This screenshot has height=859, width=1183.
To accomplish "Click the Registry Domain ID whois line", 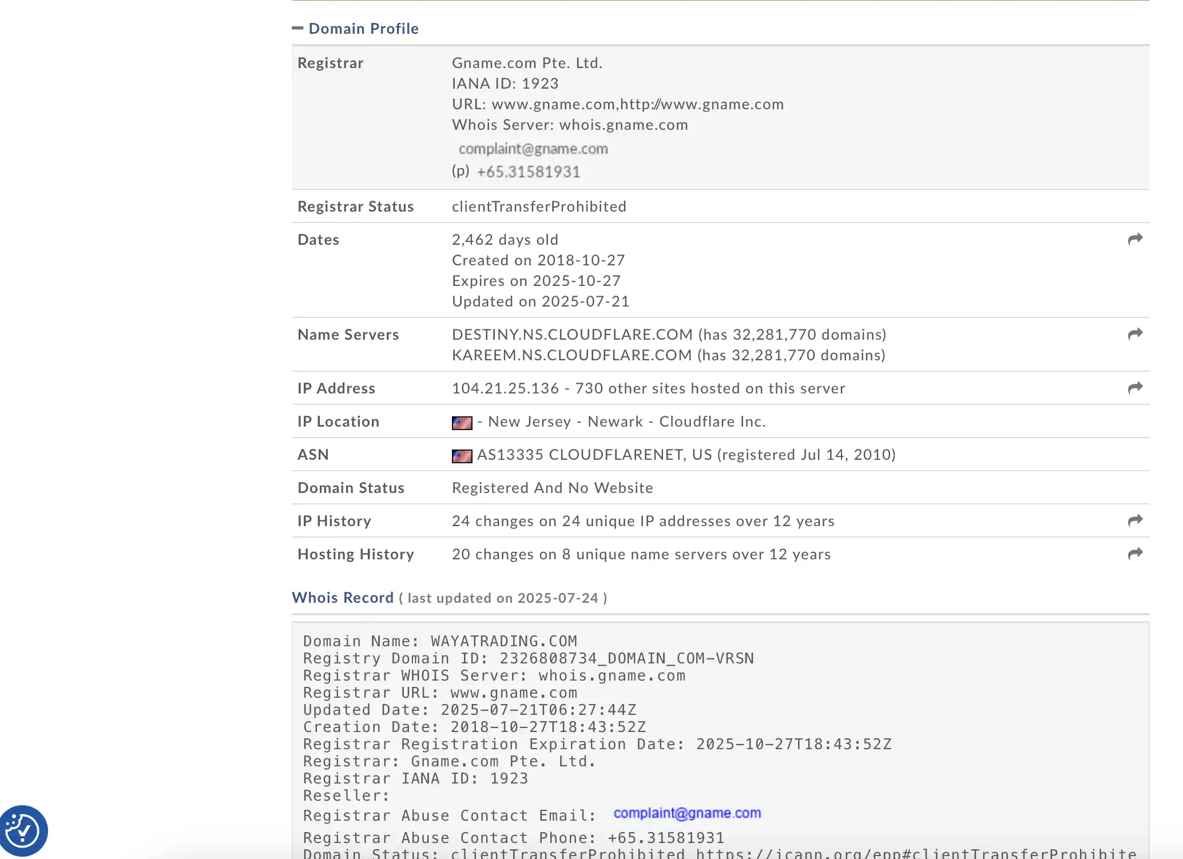I will tap(529, 658).
